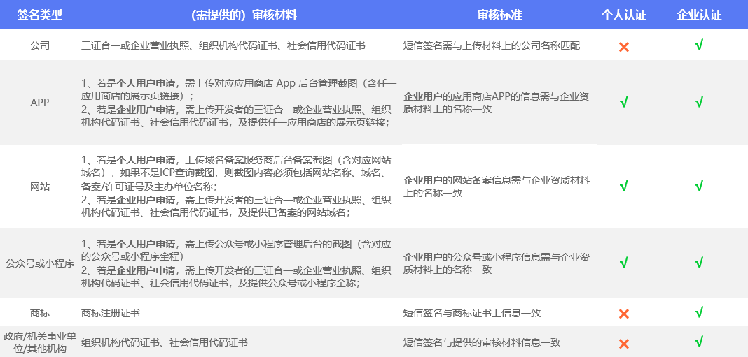
Task: Click the red cross in the 公司 row
Action: tap(623, 47)
